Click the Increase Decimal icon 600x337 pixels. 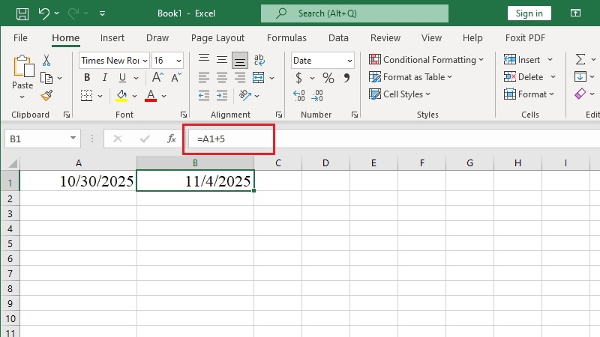click(298, 96)
